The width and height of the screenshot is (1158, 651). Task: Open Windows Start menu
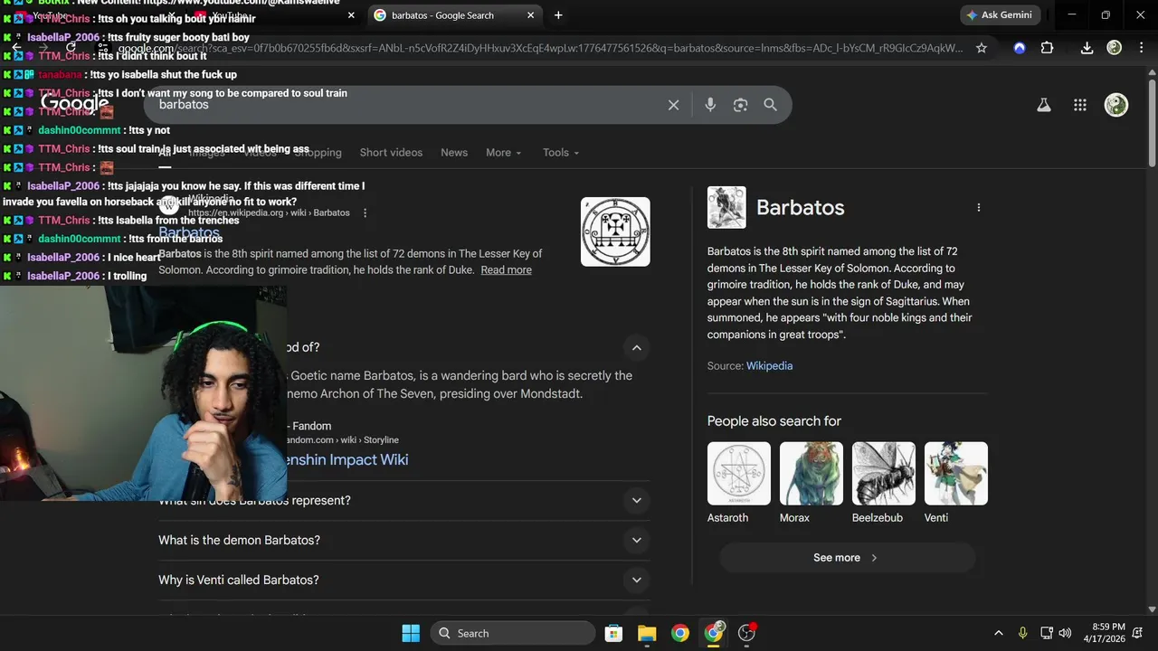pos(411,633)
